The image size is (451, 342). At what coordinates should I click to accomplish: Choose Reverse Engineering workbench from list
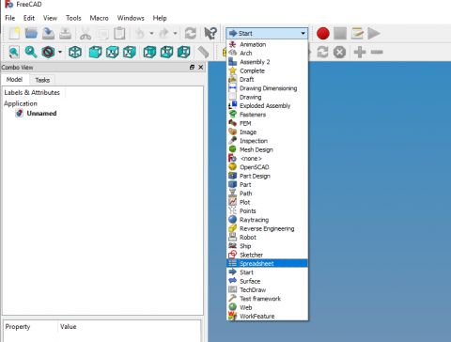(267, 228)
